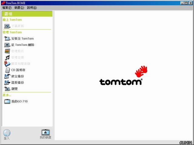Click the TomTom HOME title bar icon

[3, 3]
